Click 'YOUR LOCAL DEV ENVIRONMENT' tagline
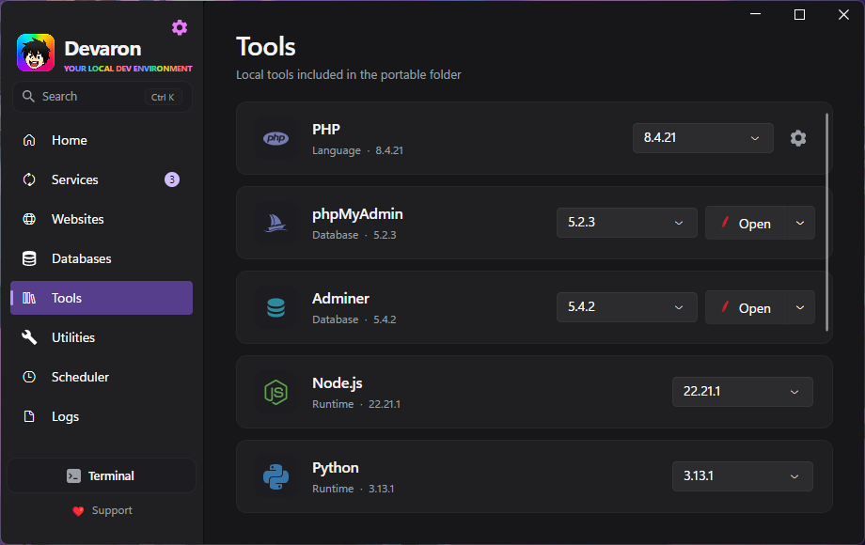The image size is (865, 545). point(128,69)
